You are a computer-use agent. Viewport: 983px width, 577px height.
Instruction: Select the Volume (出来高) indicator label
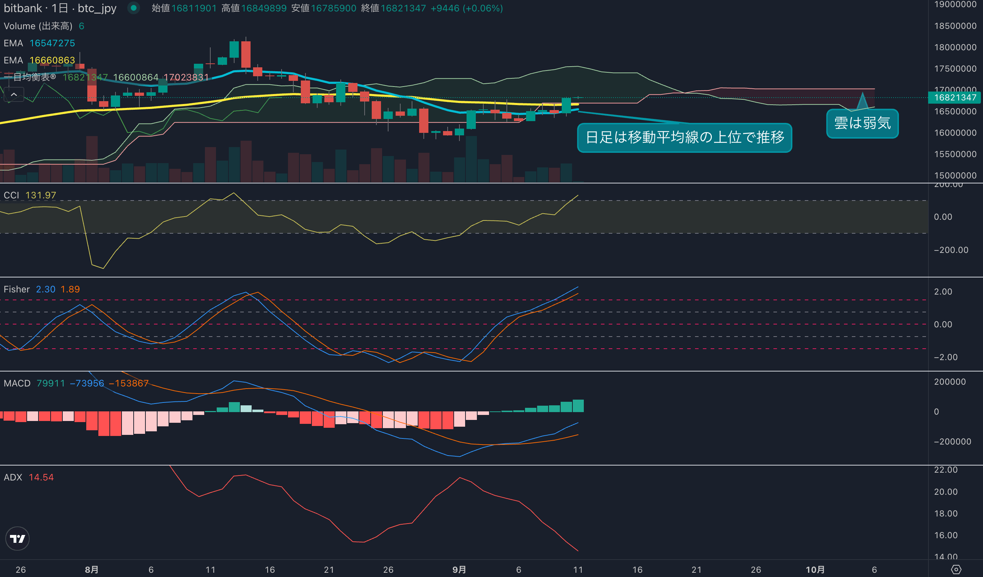(38, 26)
